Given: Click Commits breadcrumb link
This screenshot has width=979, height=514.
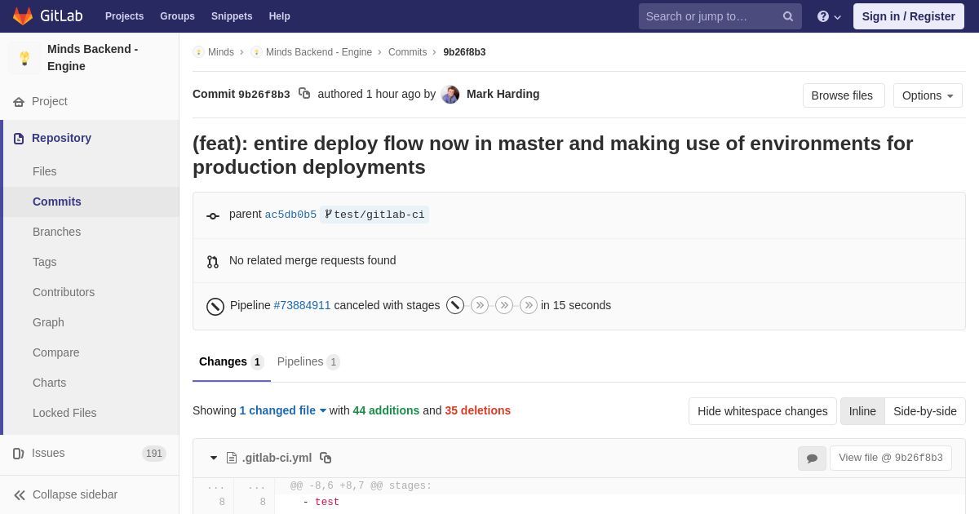Looking at the screenshot, I should (x=407, y=52).
